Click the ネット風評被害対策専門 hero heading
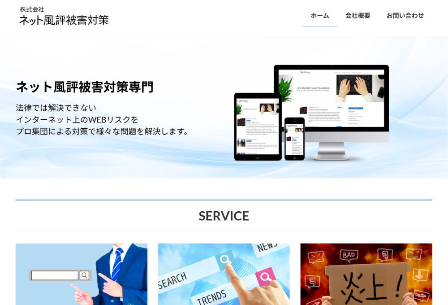The width and height of the screenshot is (448, 305). pos(85,87)
